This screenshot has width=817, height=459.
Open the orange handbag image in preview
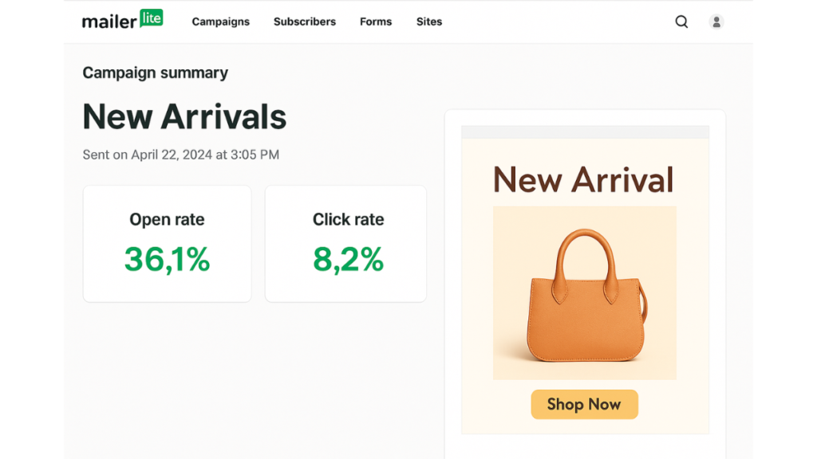coord(585,293)
